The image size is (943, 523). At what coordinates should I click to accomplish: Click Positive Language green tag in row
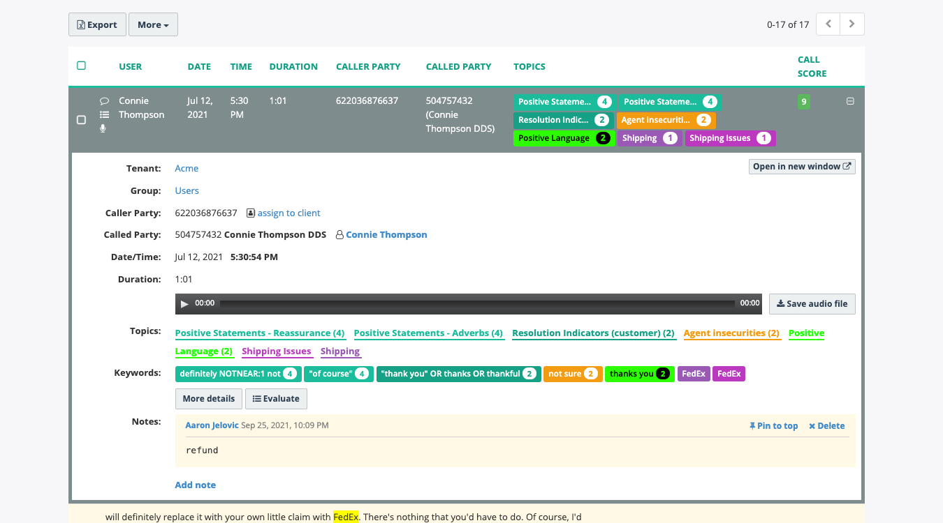pyautogui.click(x=564, y=138)
